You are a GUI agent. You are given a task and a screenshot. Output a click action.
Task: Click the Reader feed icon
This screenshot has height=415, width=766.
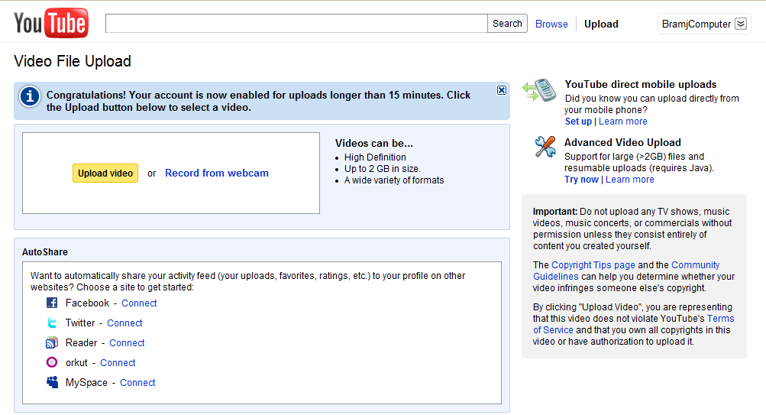tap(52, 343)
